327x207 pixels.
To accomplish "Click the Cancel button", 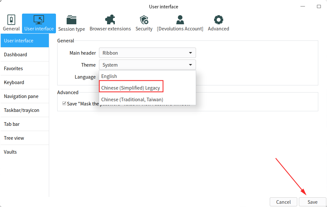I will [x=283, y=202].
